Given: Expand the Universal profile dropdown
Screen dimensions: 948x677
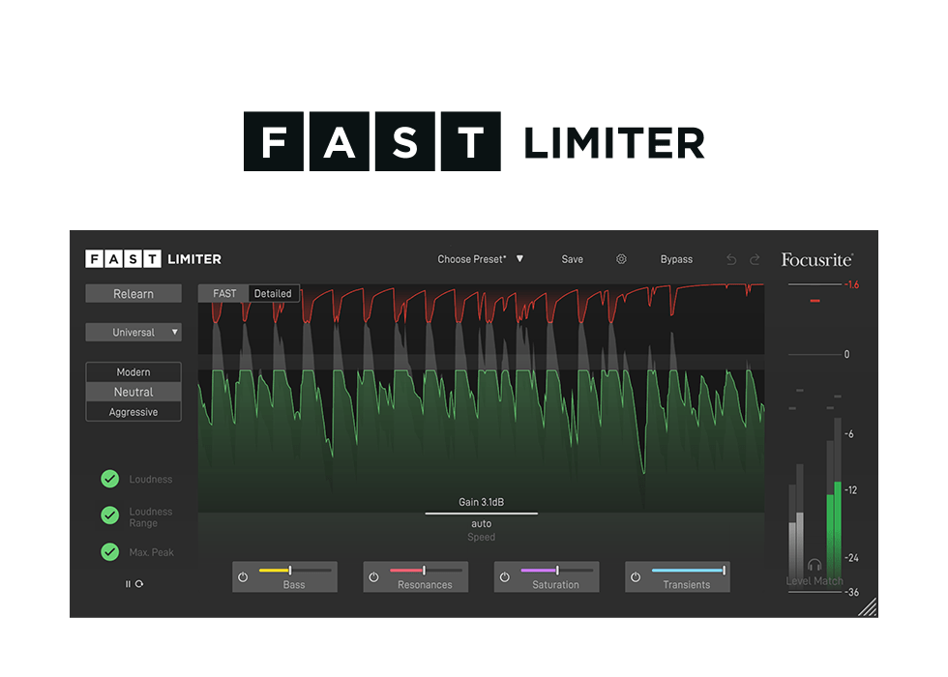Looking at the screenshot, I should [133, 333].
